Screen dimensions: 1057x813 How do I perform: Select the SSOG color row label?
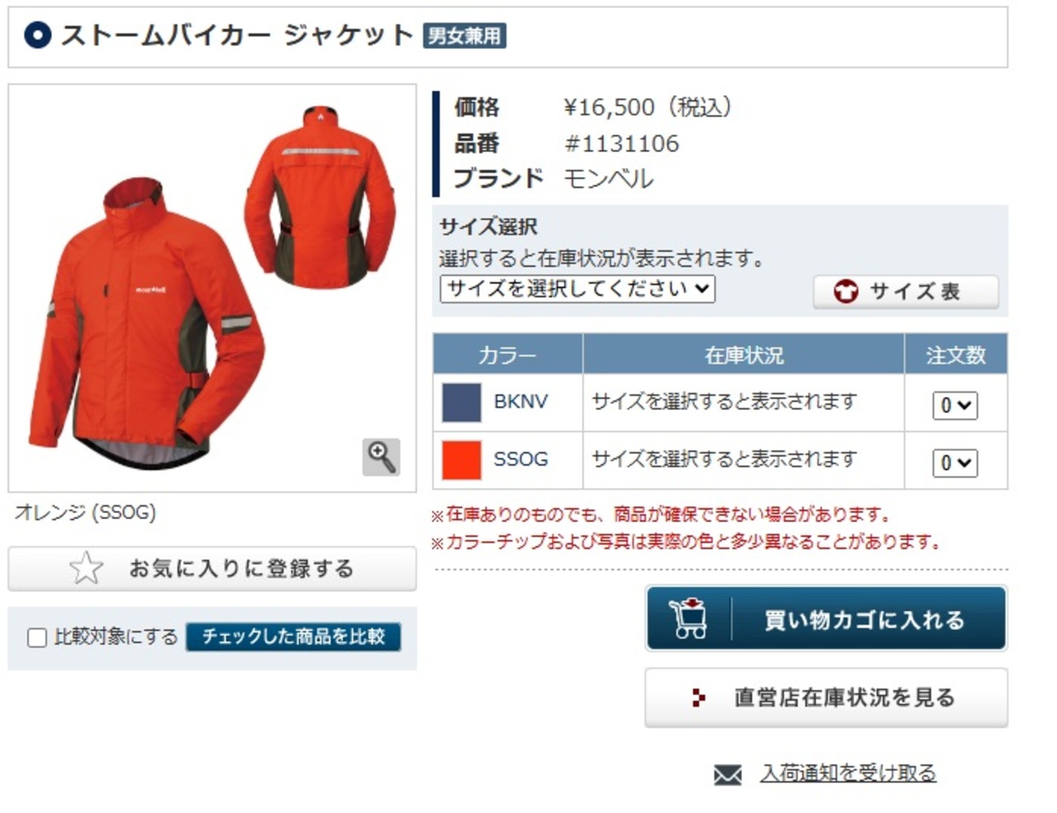520,459
